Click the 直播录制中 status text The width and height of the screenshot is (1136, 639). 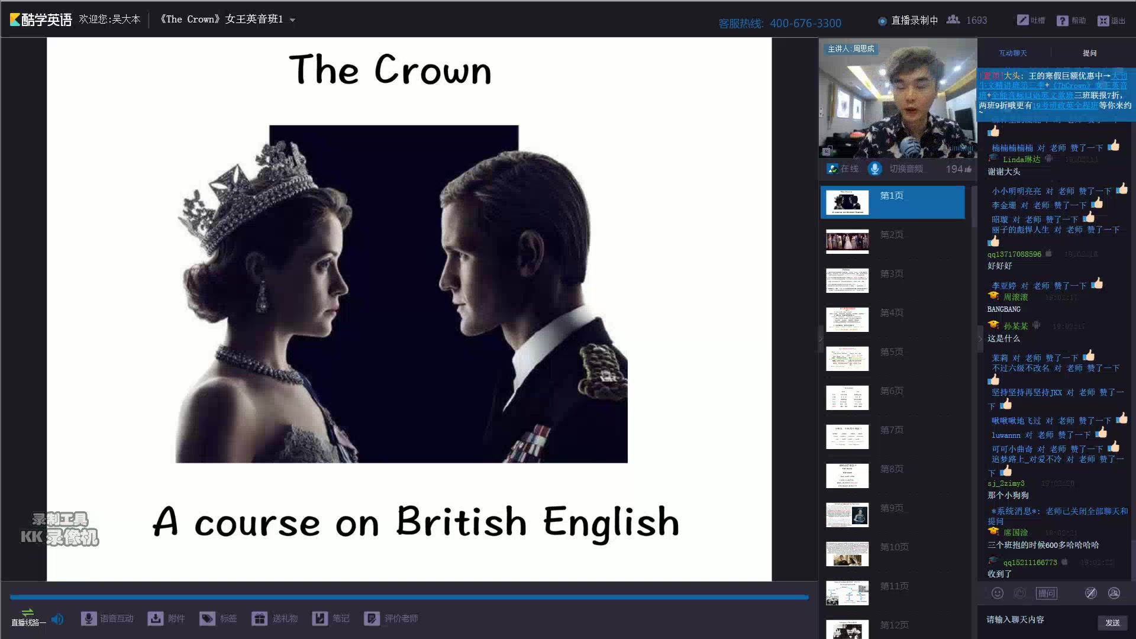click(915, 21)
